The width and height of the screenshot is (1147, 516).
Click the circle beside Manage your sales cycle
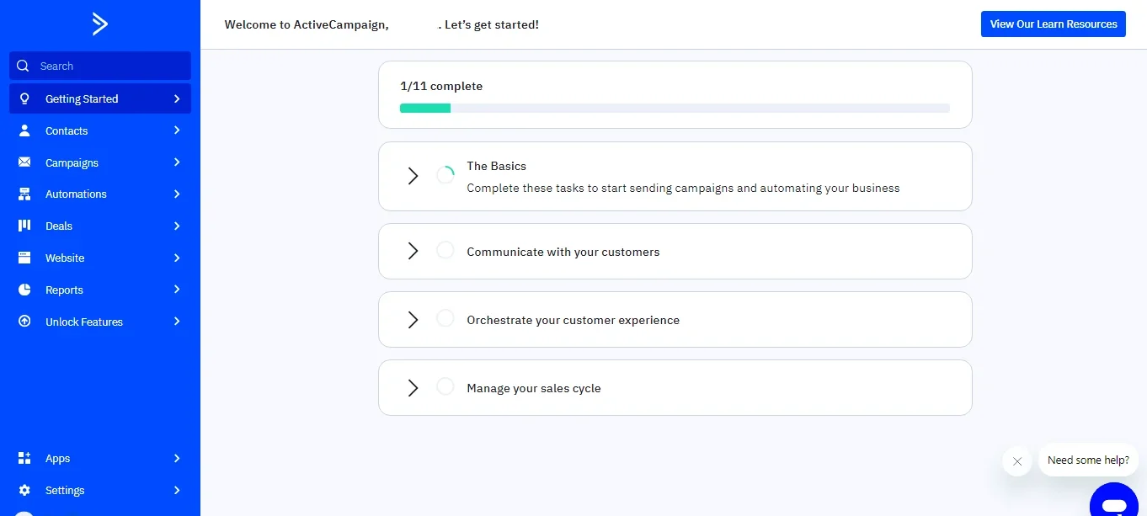445,386
